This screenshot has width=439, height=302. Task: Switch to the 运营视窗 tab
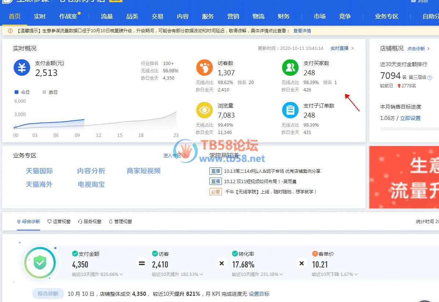pos(59,221)
